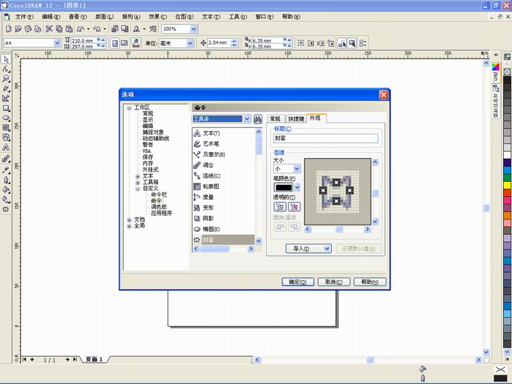This screenshot has height=384, width=512.
Task: Select the Freehand tool in the toolbox
Action: [x=6, y=89]
